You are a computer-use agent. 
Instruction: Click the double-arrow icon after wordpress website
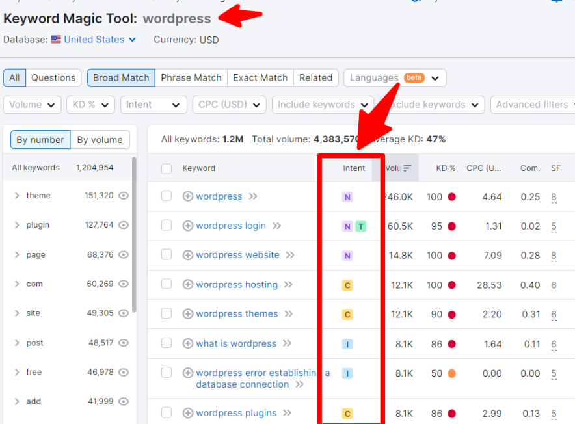[x=290, y=256]
